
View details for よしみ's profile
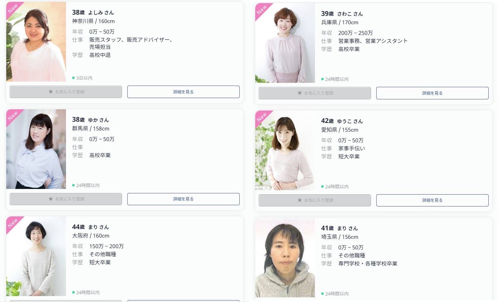click(183, 92)
